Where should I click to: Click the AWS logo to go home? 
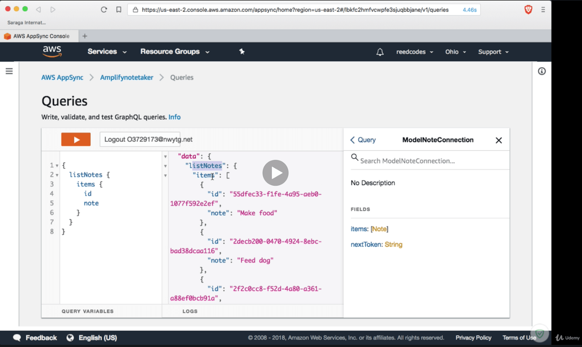(x=52, y=52)
